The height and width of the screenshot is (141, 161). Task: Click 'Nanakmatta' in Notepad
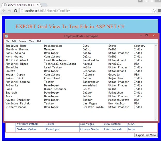[x=91, y=60]
